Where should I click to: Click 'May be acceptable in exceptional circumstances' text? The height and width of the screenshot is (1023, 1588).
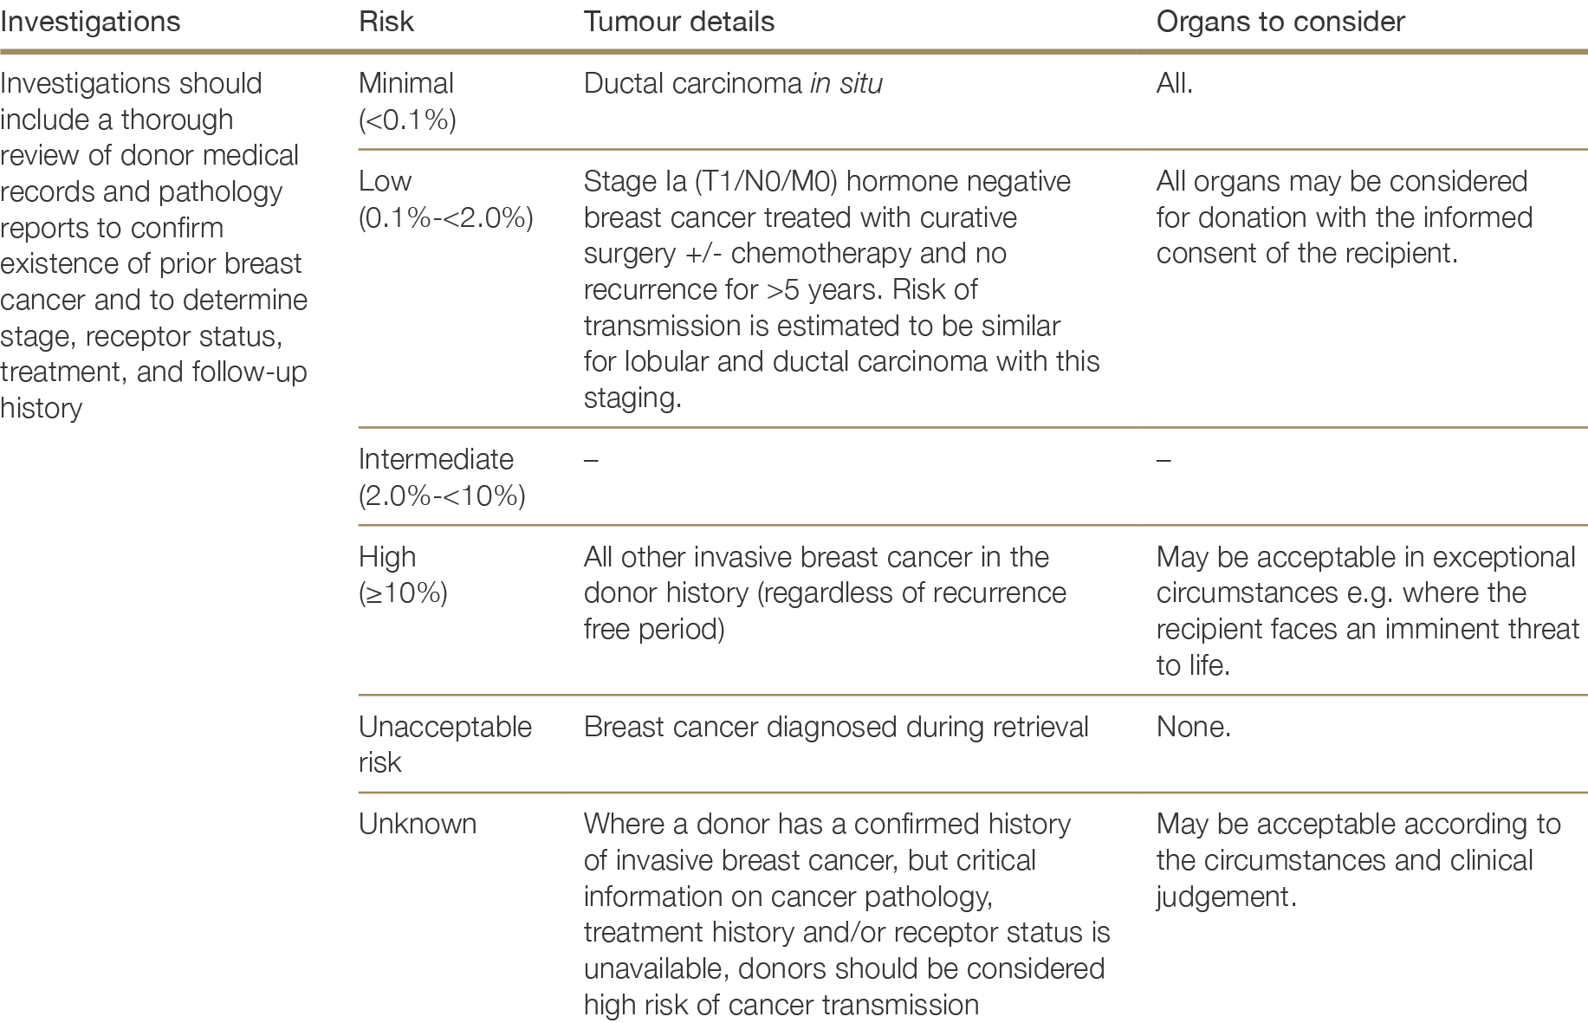pyautogui.click(x=1367, y=611)
